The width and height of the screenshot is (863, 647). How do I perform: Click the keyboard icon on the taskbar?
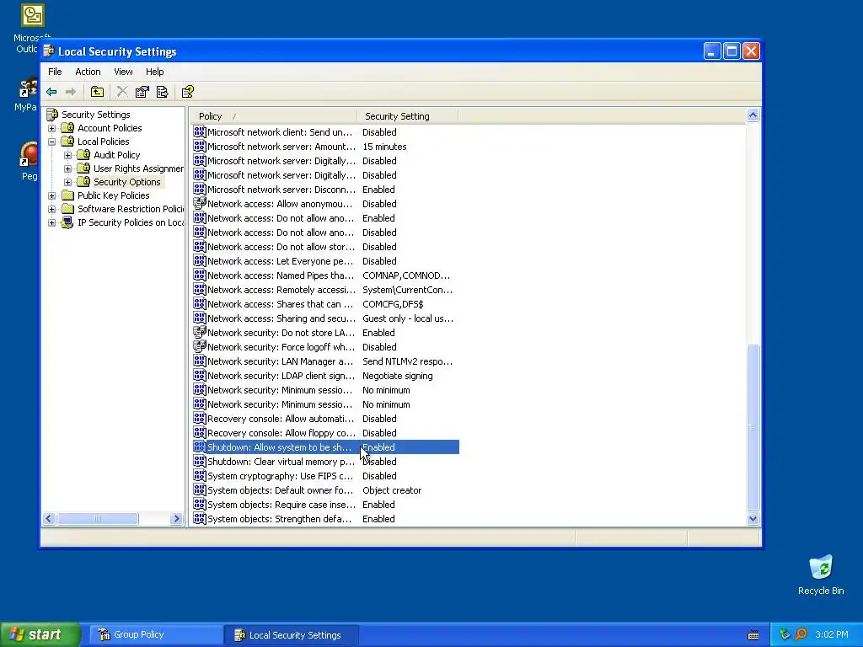(753, 635)
